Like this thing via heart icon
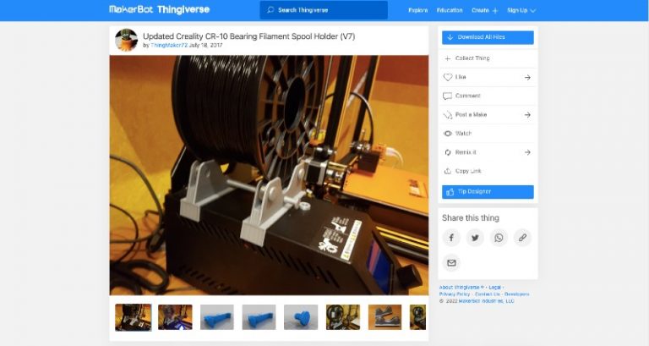The height and width of the screenshot is (346, 649). click(447, 77)
